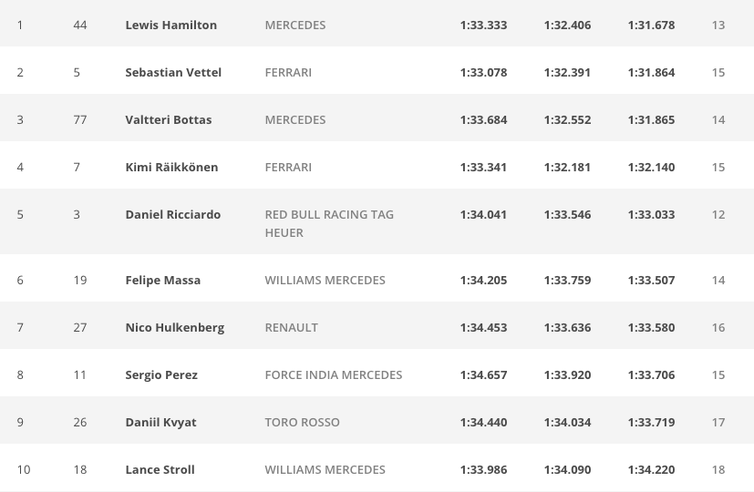This screenshot has height=492, width=754.
Task: Select Felipe Massa's name
Action: tap(162, 280)
